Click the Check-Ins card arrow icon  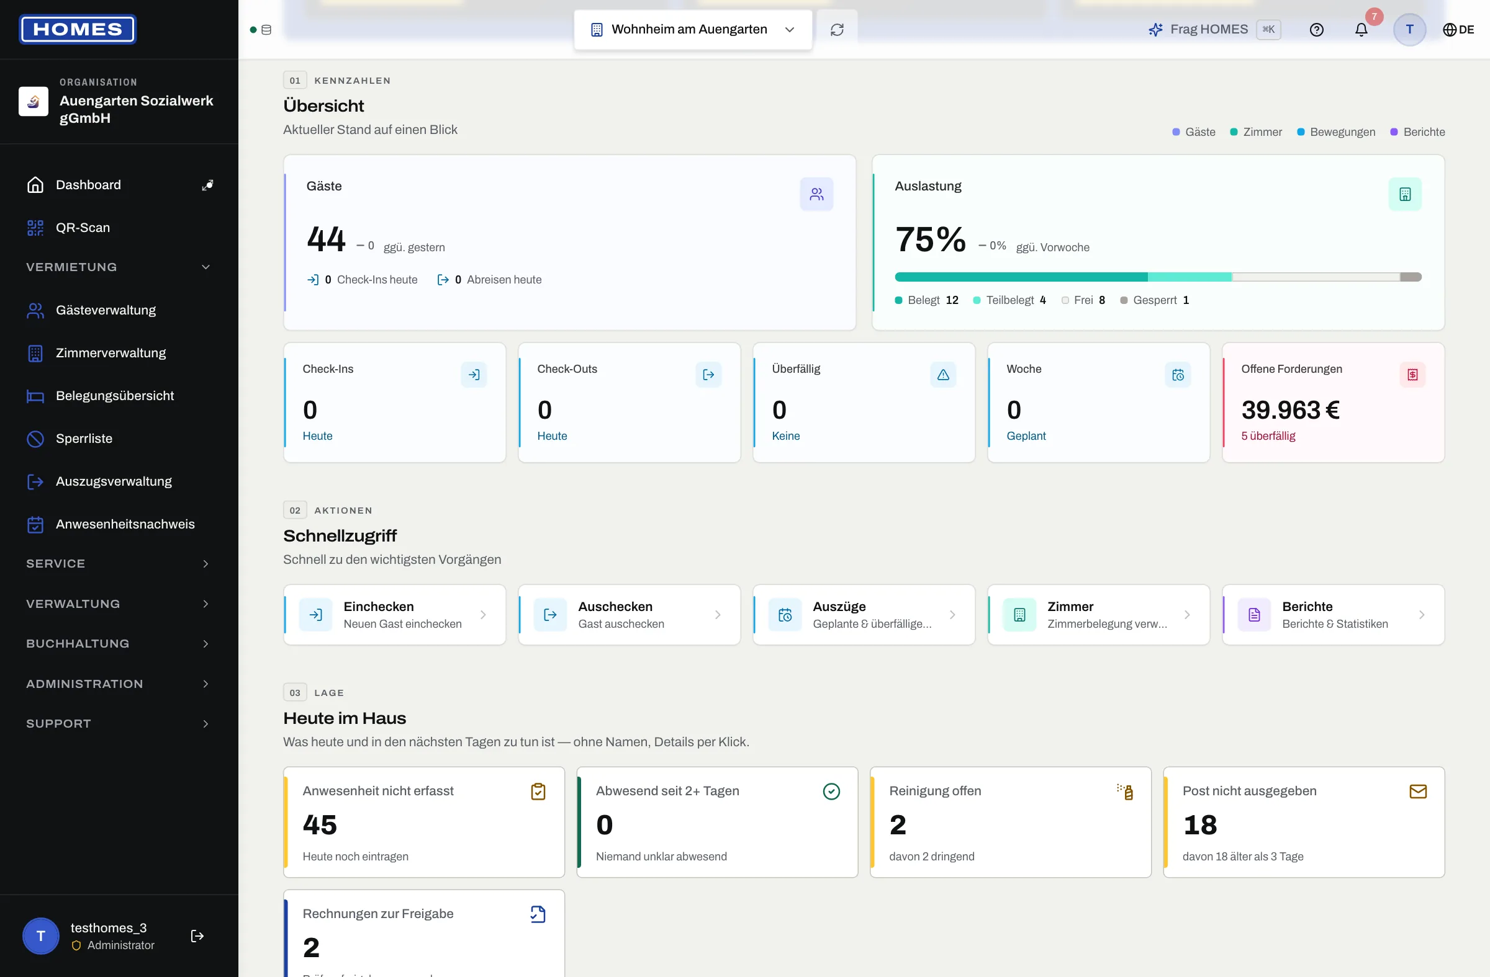pyautogui.click(x=474, y=375)
